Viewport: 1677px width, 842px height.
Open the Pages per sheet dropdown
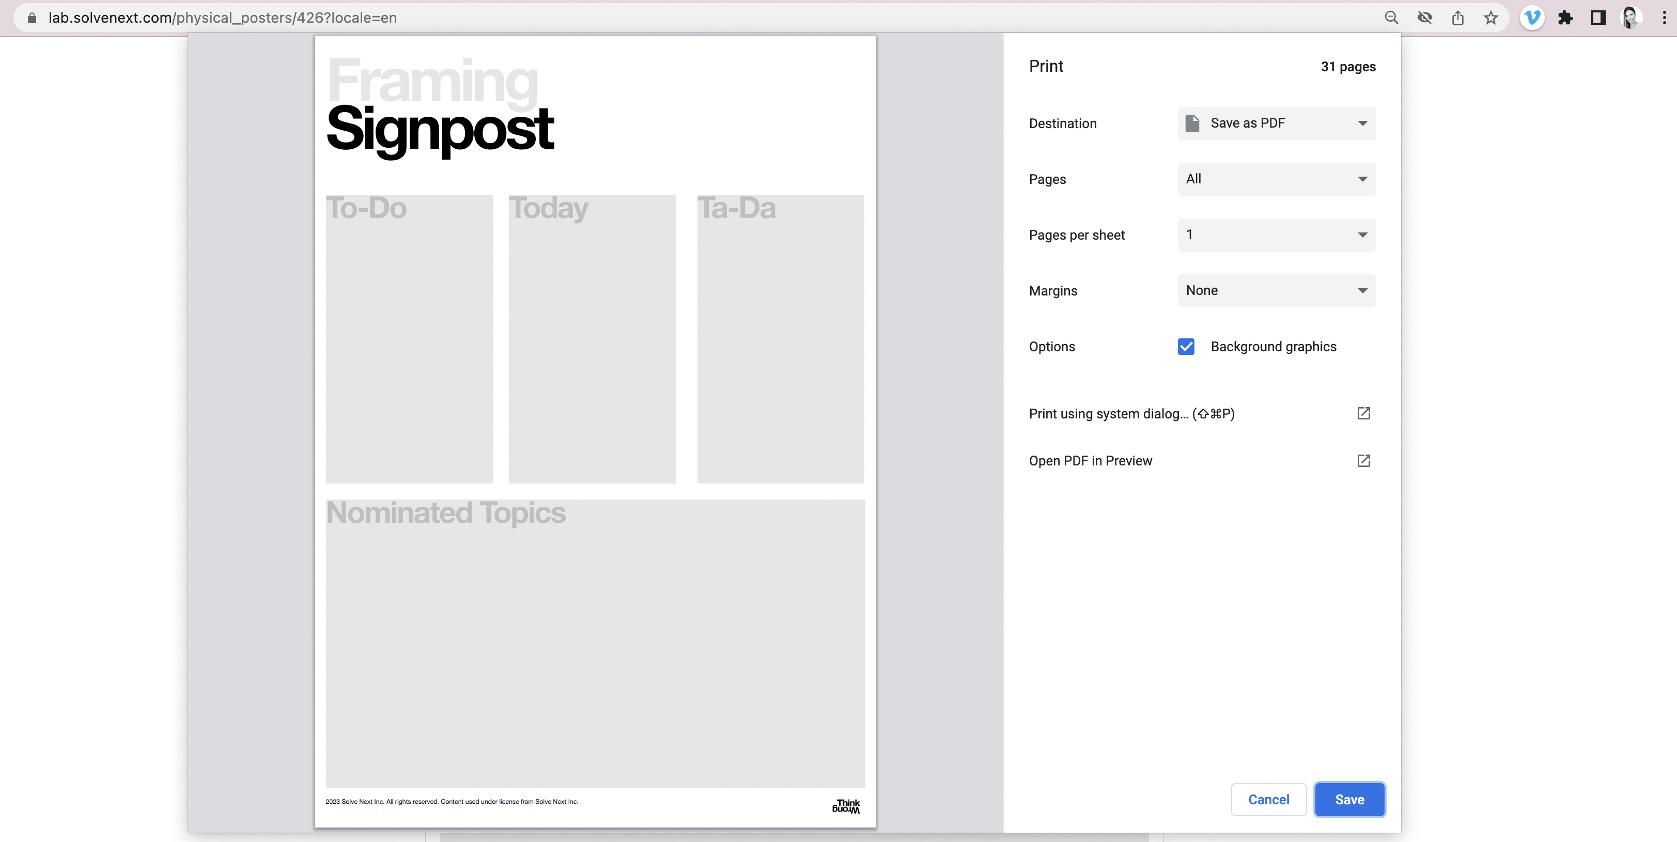click(x=1276, y=235)
